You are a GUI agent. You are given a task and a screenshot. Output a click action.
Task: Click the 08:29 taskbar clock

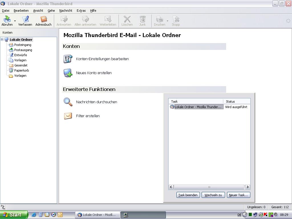coord(284,215)
